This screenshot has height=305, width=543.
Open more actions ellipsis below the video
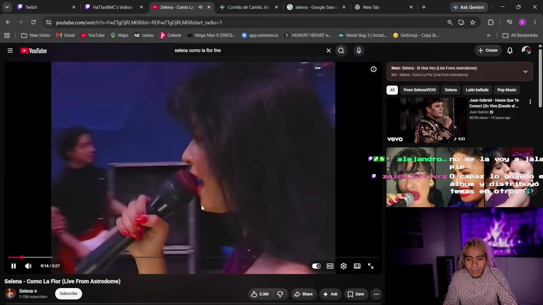[376, 294]
